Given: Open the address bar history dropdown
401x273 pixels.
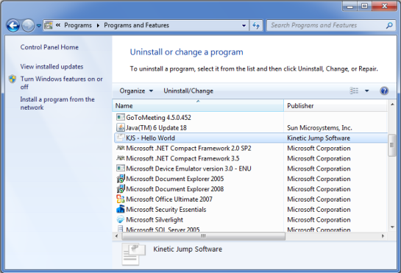Looking at the screenshot, I should click(x=244, y=26).
